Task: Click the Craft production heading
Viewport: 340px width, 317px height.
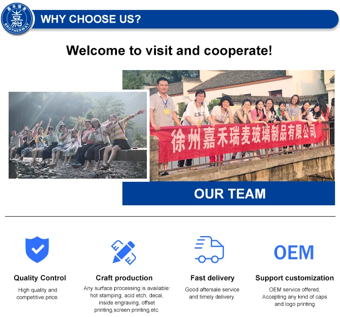Action: [124, 278]
